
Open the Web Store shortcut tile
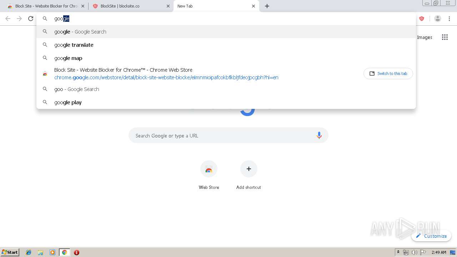(x=209, y=169)
